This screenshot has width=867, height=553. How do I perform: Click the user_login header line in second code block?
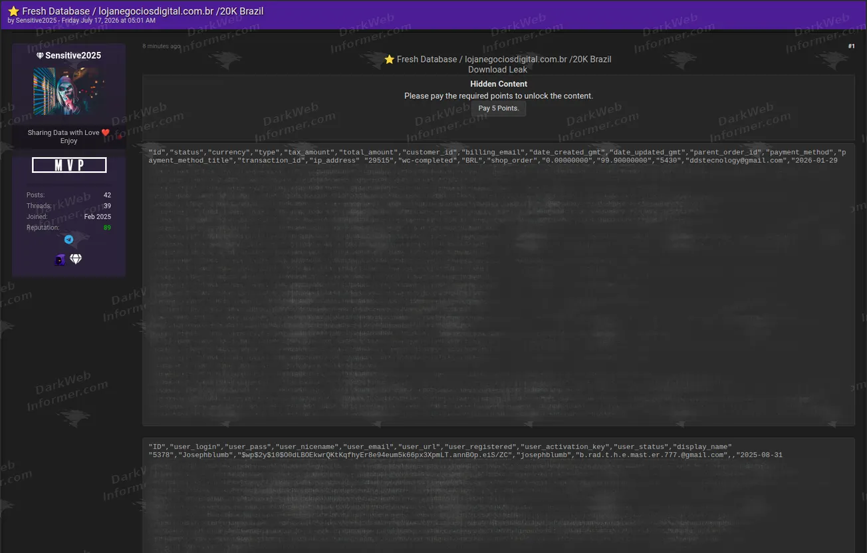pyautogui.click(x=440, y=447)
